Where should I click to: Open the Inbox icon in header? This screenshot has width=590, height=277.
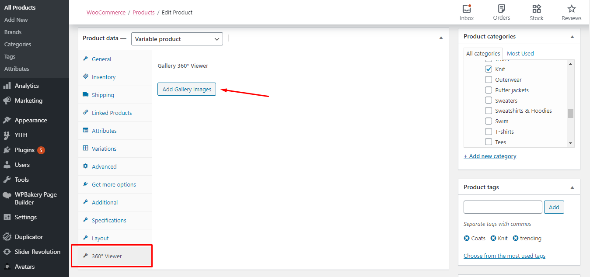467,8
